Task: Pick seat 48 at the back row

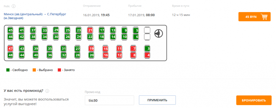Action: pos(11,55)
